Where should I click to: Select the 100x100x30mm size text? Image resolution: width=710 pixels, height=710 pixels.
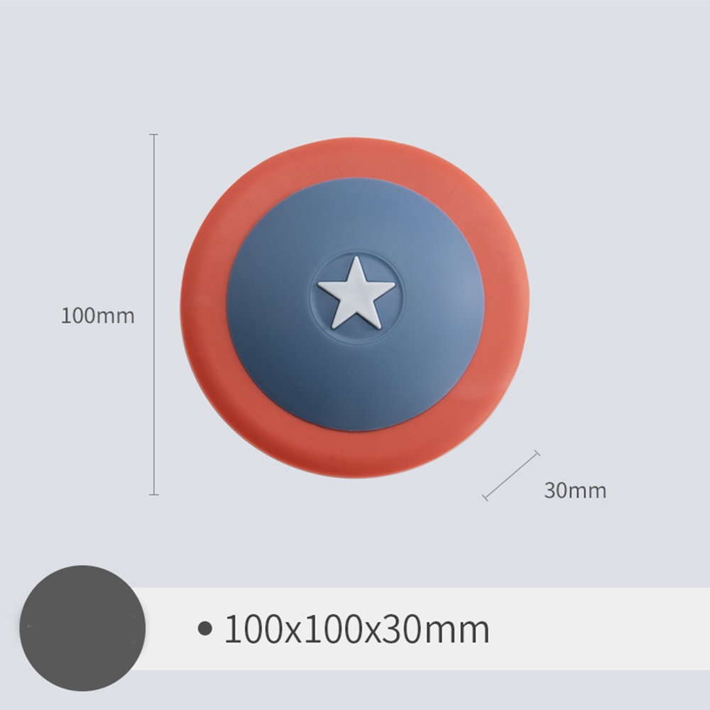coord(357,628)
